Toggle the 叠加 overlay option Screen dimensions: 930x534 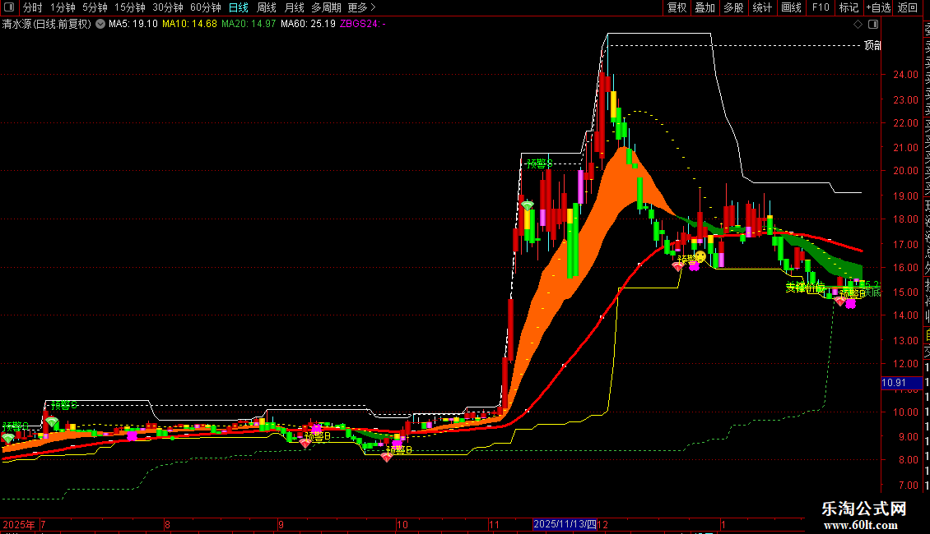point(705,7)
